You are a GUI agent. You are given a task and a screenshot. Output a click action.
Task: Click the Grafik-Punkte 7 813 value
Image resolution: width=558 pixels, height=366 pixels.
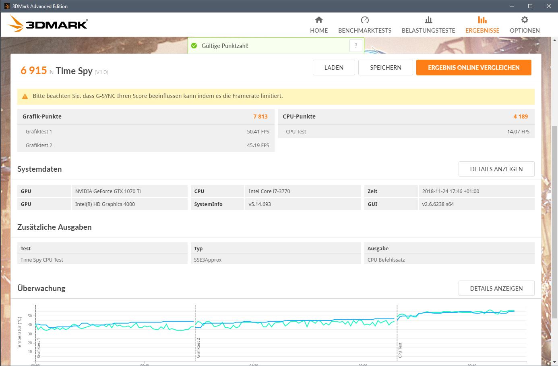click(x=260, y=116)
